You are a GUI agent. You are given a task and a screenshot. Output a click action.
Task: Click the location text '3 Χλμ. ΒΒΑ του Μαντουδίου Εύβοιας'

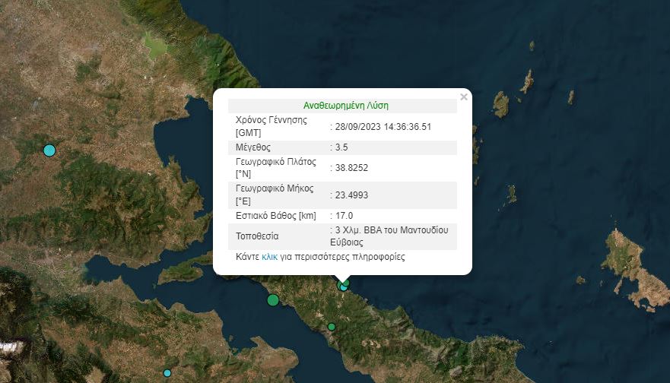point(389,236)
